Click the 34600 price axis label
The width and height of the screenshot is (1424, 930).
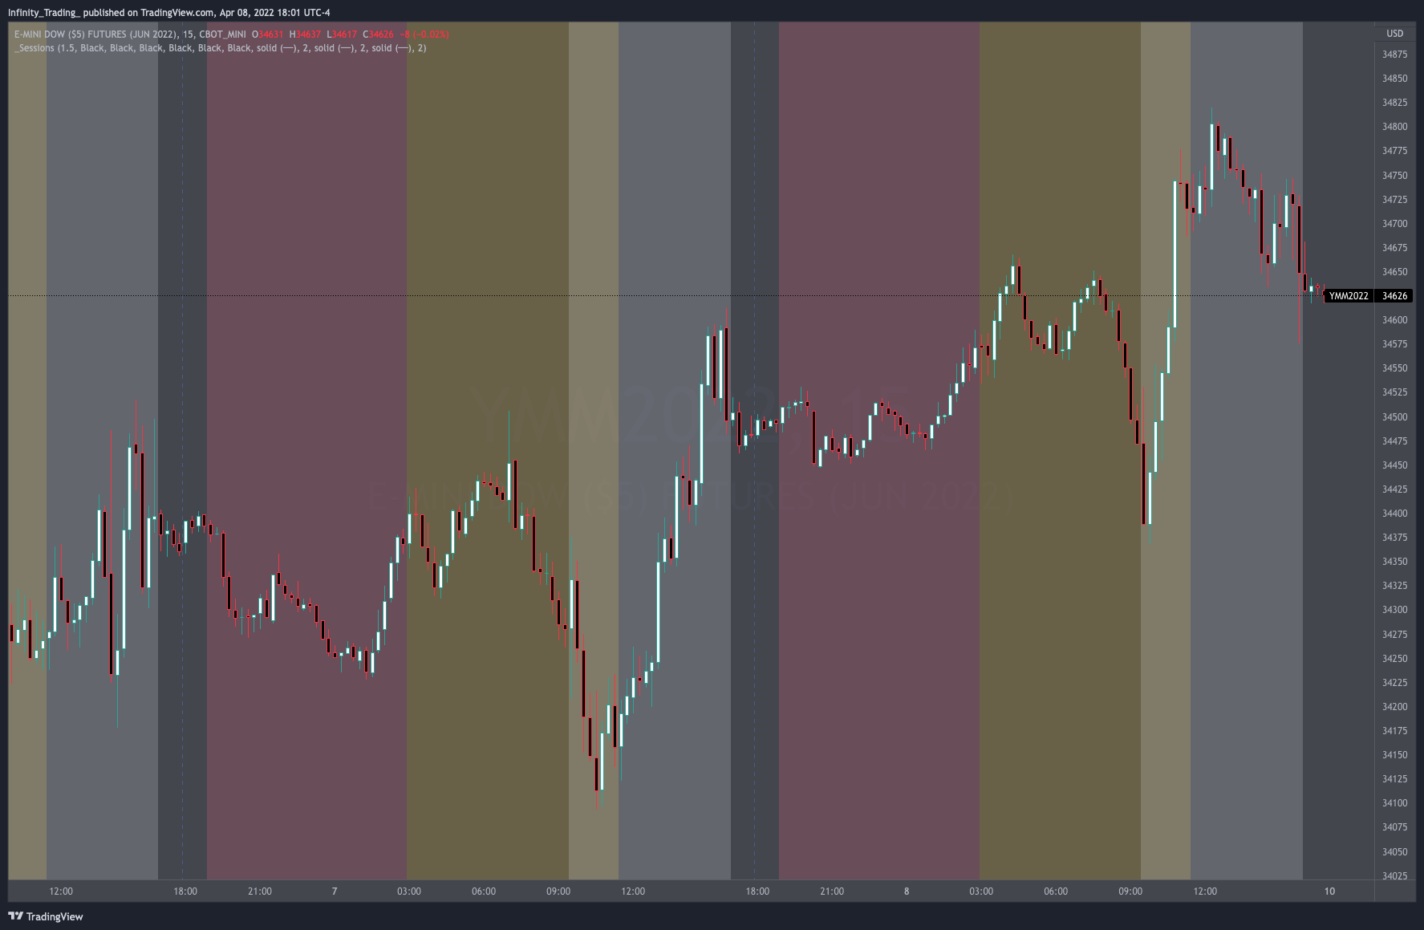click(x=1394, y=320)
